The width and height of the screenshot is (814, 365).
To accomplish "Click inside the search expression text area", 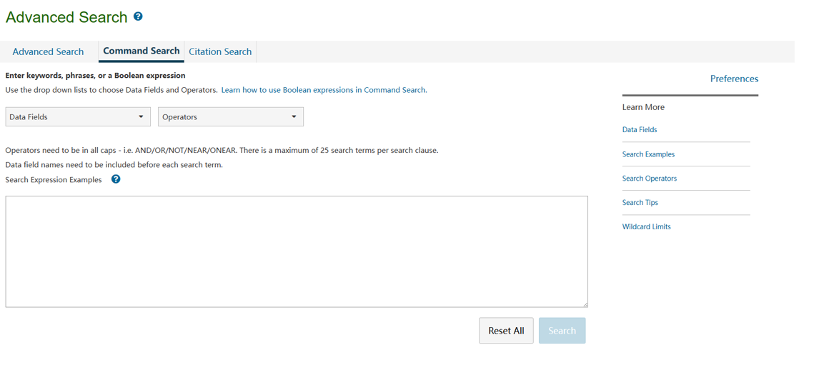I will [x=296, y=251].
